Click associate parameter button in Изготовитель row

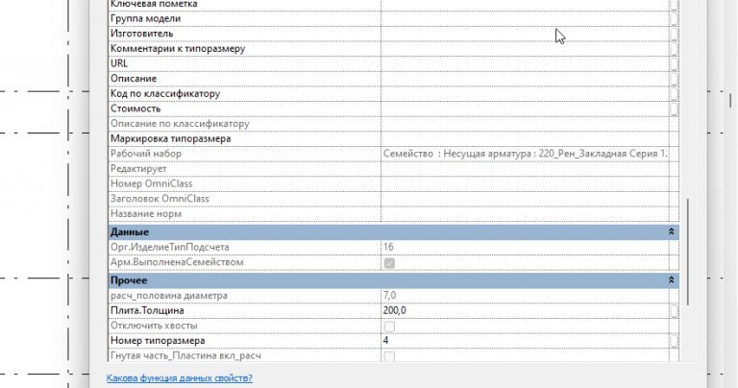click(674, 34)
